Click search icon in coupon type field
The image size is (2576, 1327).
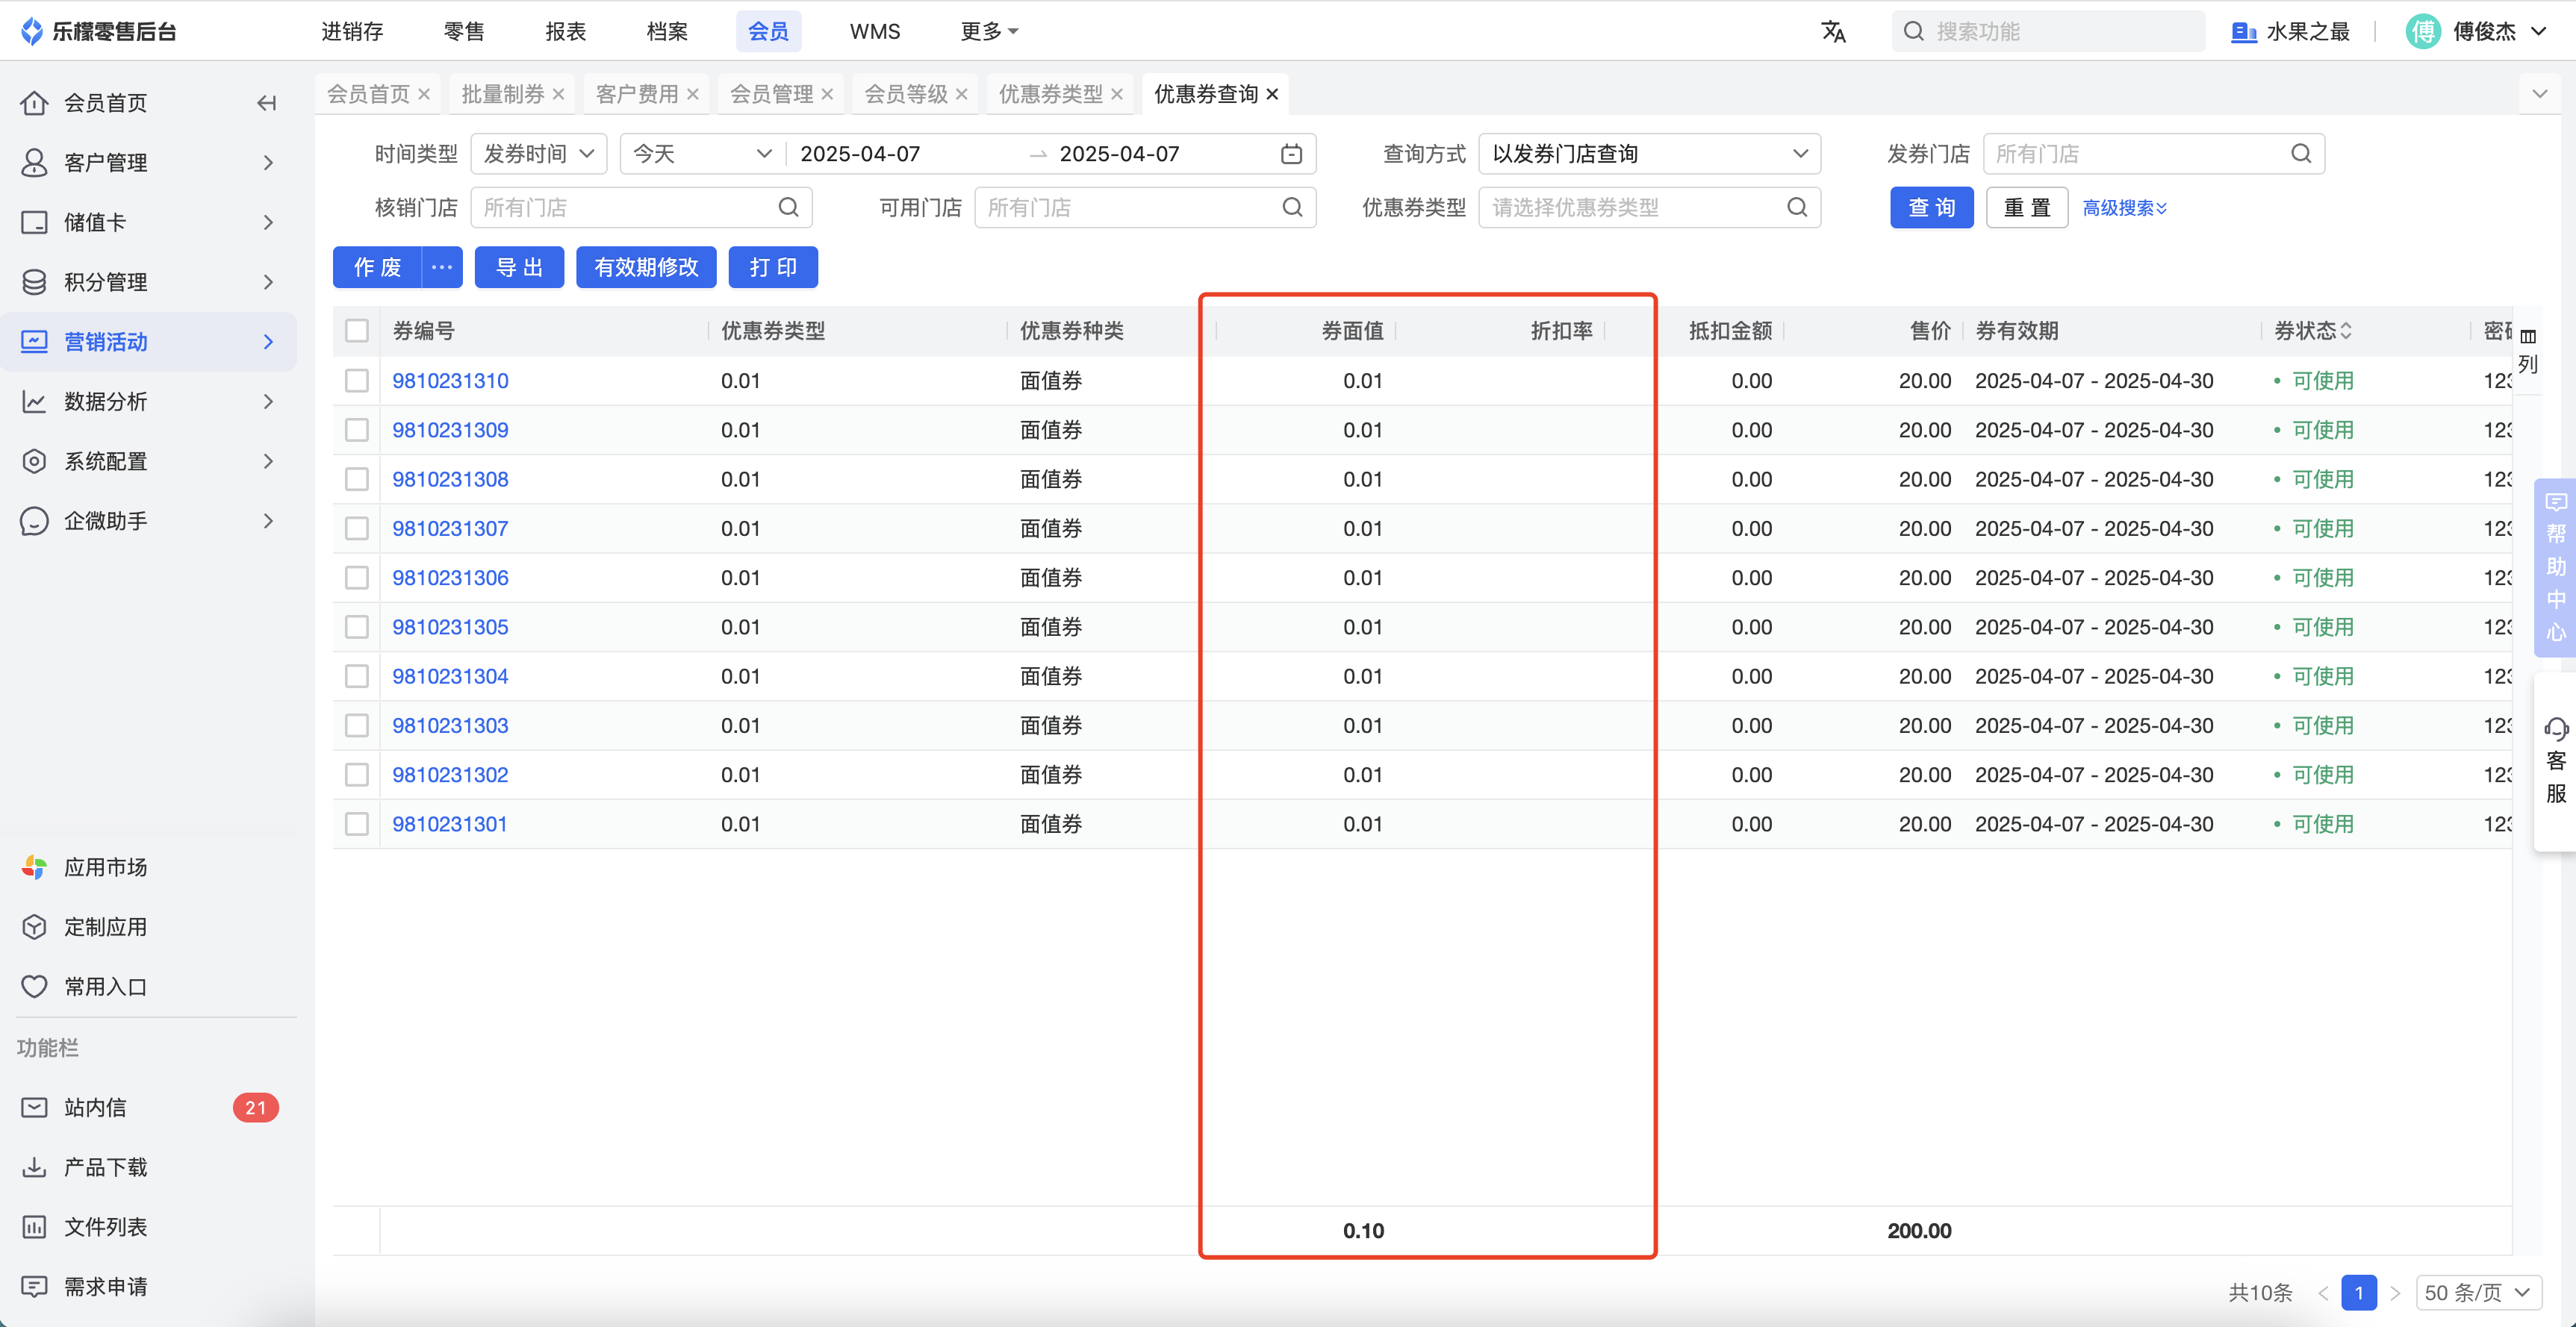coord(1797,207)
